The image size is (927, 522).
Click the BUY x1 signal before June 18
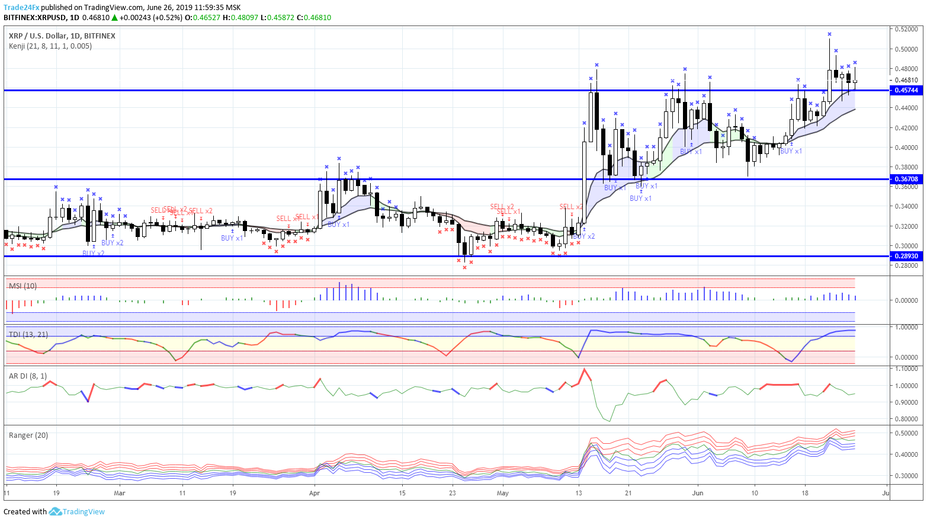[791, 151]
